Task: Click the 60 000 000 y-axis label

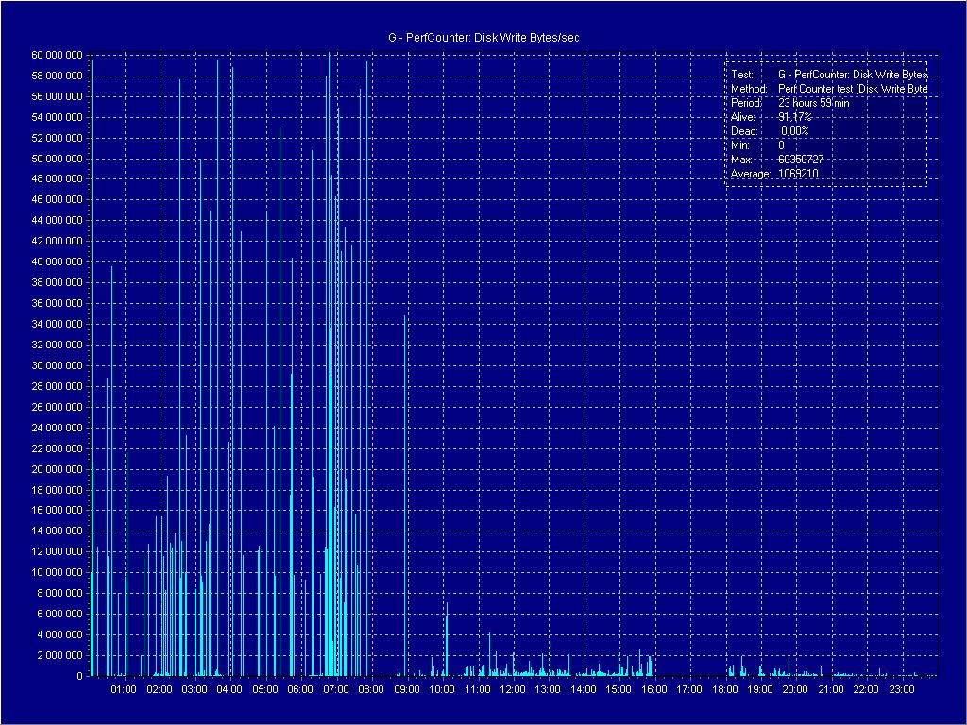Action: coord(57,55)
